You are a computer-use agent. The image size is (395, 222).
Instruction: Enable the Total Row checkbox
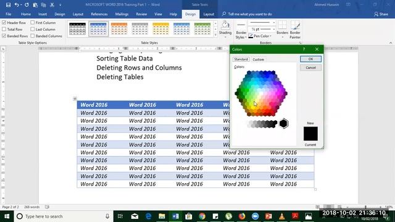pyautogui.click(x=4, y=29)
